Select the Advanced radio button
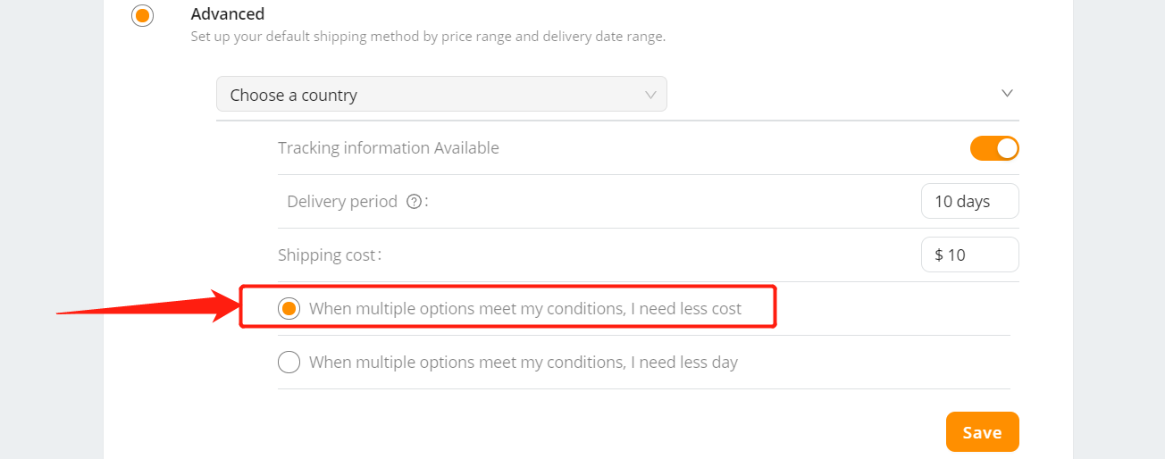 142,16
